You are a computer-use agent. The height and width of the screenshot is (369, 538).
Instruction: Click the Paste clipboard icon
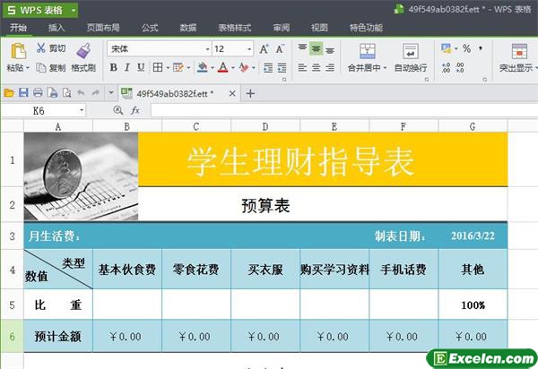point(18,51)
